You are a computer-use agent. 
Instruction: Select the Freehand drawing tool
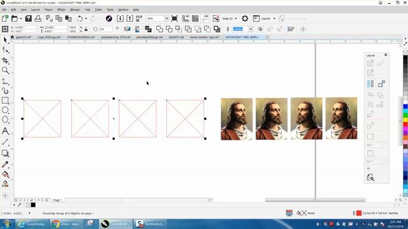click(5, 81)
